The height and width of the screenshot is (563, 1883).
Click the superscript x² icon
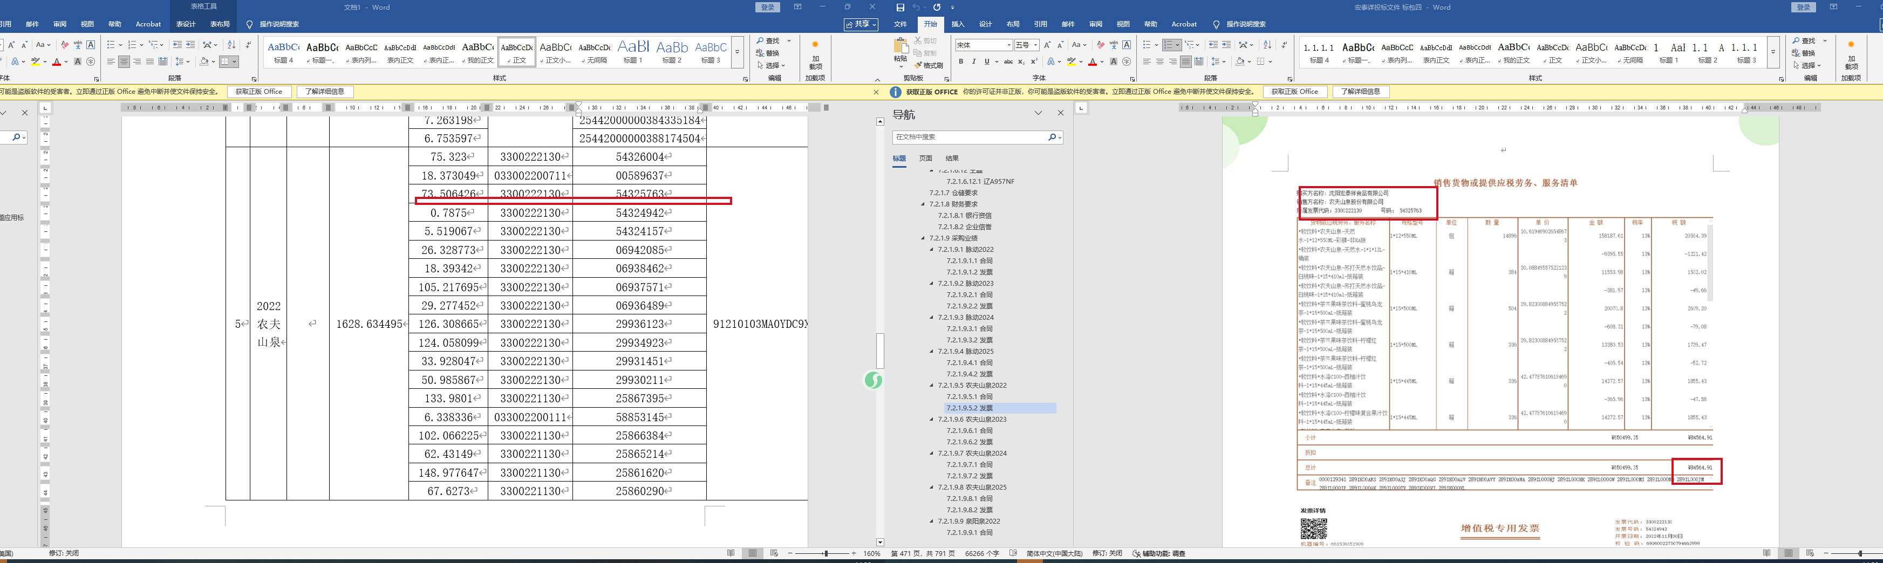[x=1034, y=62]
